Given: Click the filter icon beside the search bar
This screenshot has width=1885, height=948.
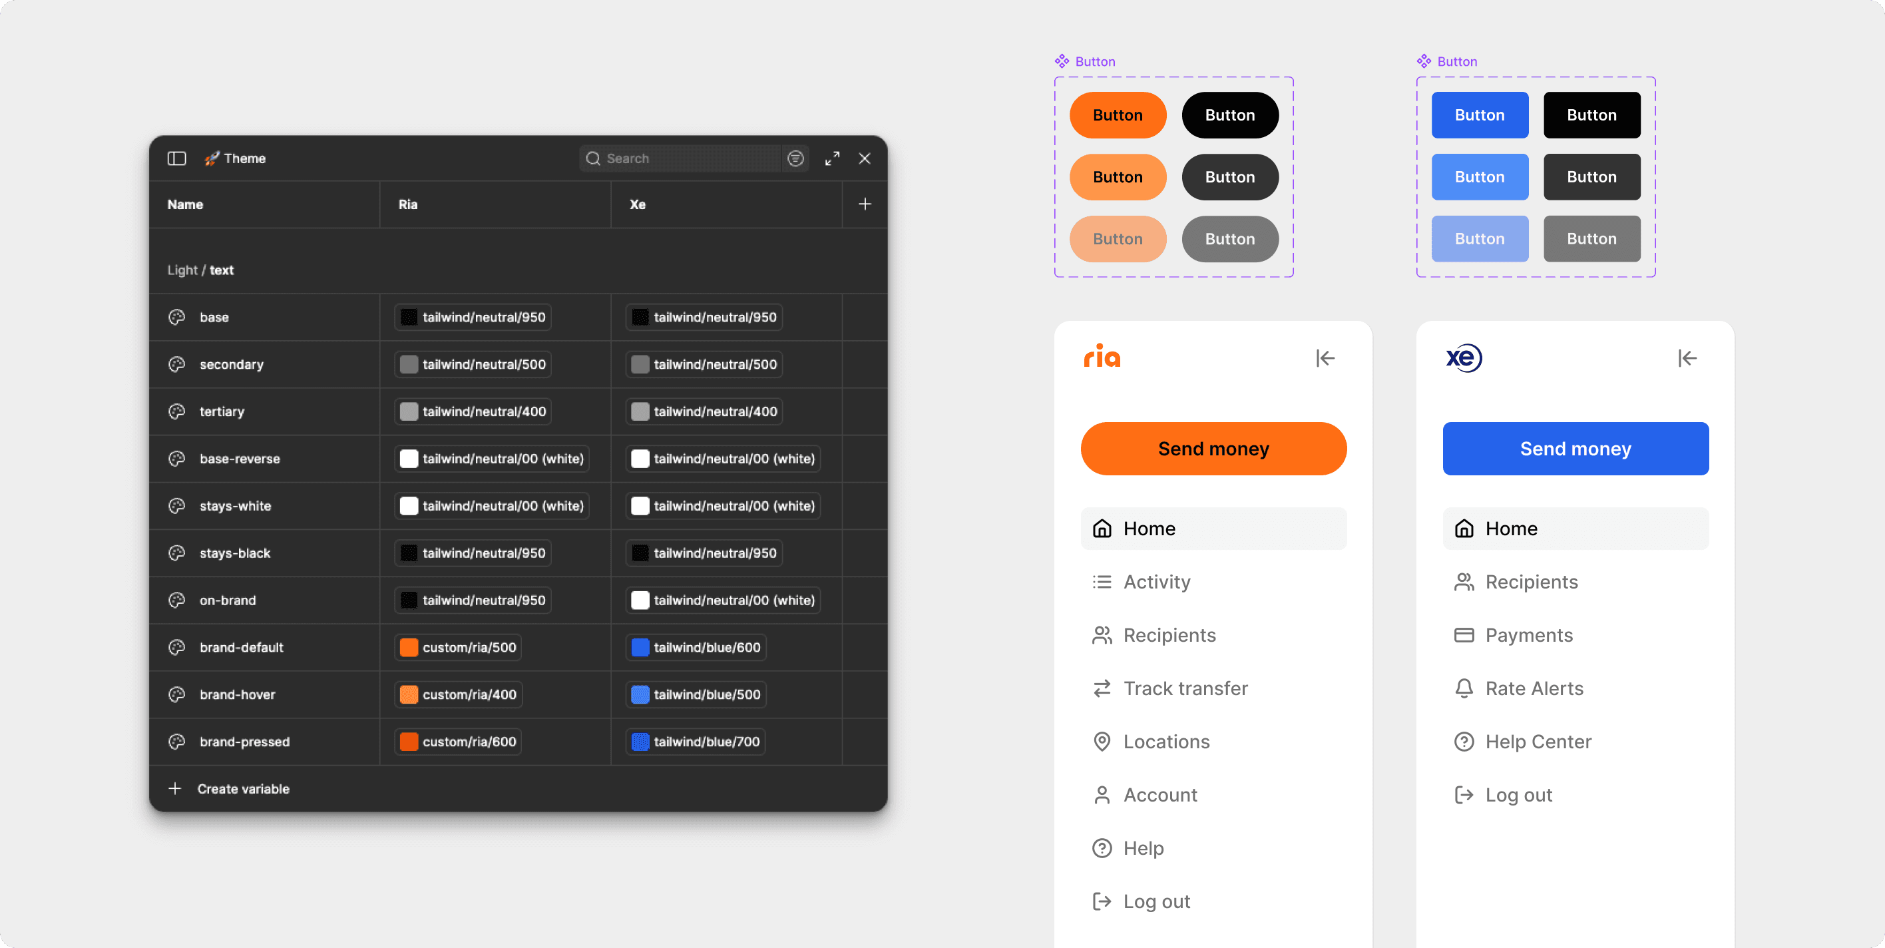Looking at the screenshot, I should [x=795, y=158].
